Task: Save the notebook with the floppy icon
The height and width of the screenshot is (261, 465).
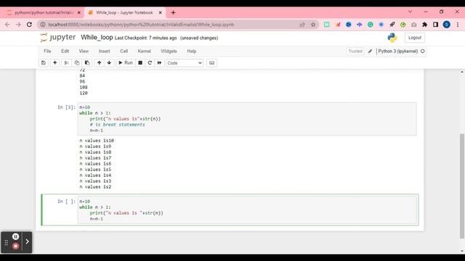Action: (x=44, y=63)
